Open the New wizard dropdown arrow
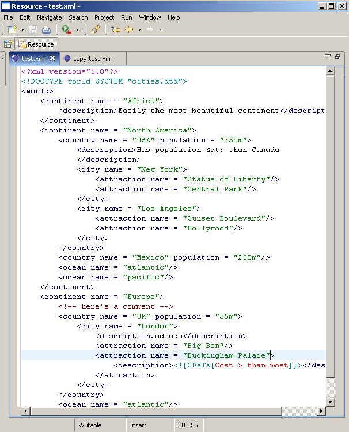Viewport: 349px width, 432px height. 22,29
